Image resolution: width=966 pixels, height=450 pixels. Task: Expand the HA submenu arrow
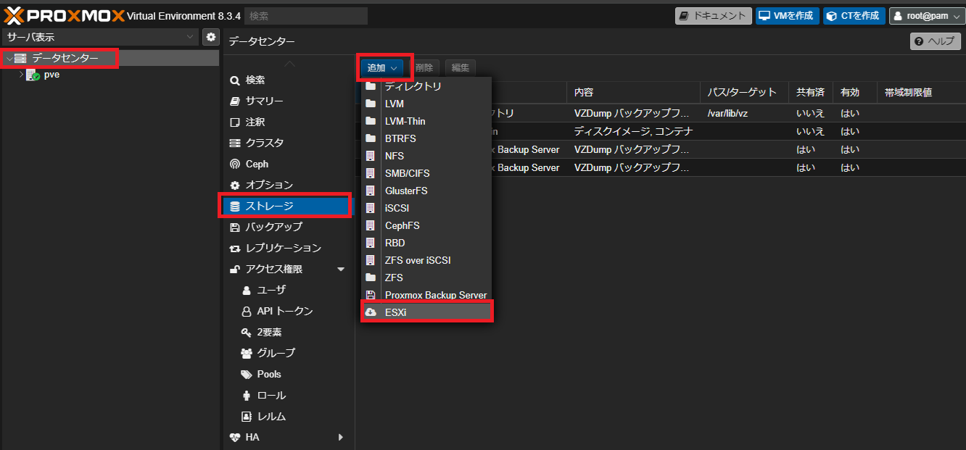click(x=341, y=438)
